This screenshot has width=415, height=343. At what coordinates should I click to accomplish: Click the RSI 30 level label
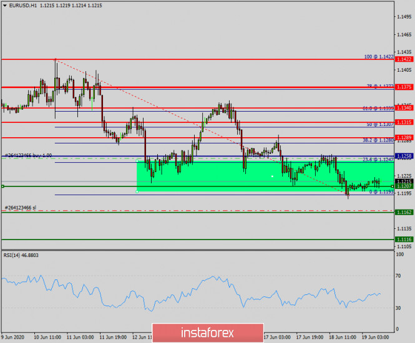398,308
